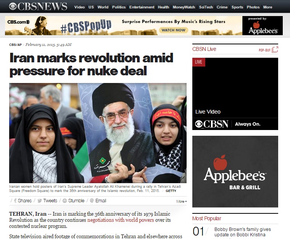Open the SciTech navigation item
Screen dimensions: 290x239
coord(206,7)
